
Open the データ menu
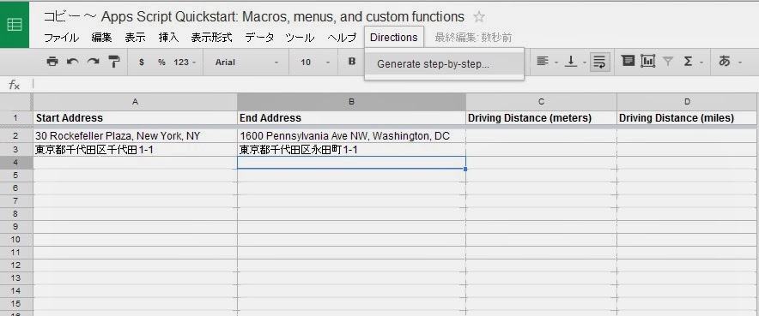(259, 38)
